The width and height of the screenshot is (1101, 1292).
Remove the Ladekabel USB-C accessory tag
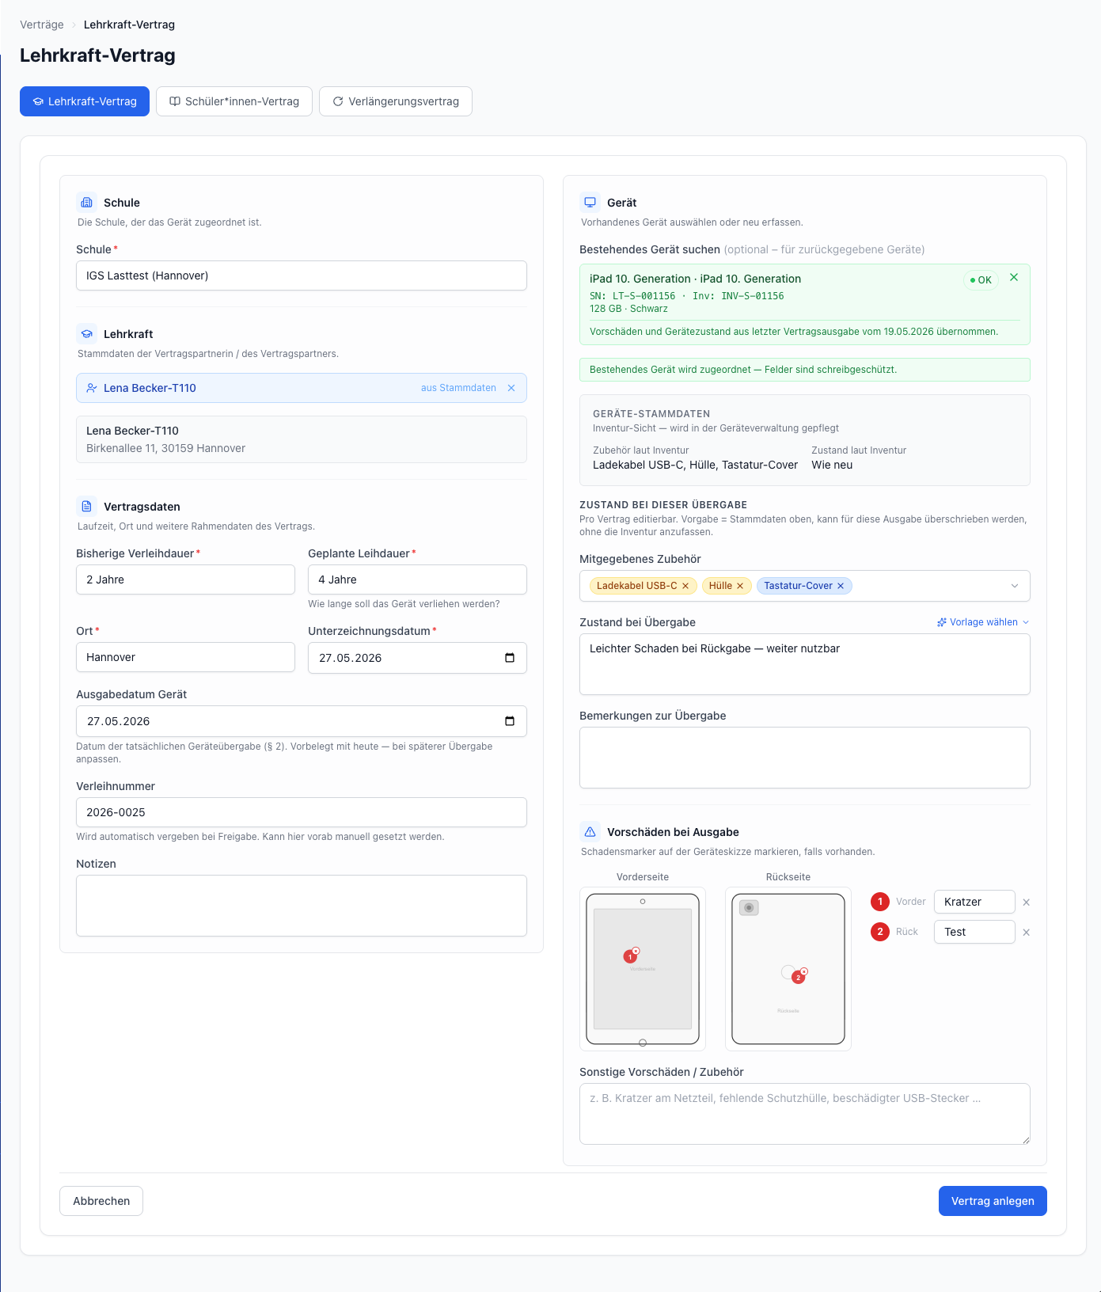pos(685,586)
